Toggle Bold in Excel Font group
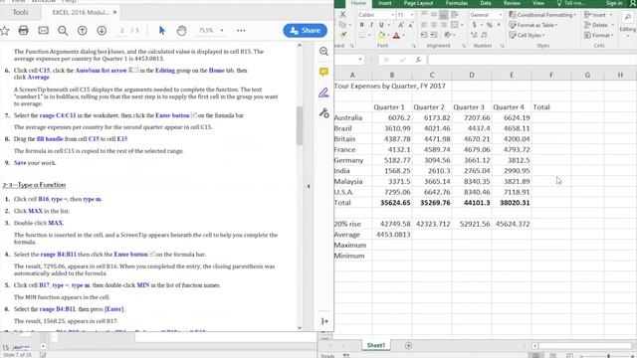 tap(361, 25)
